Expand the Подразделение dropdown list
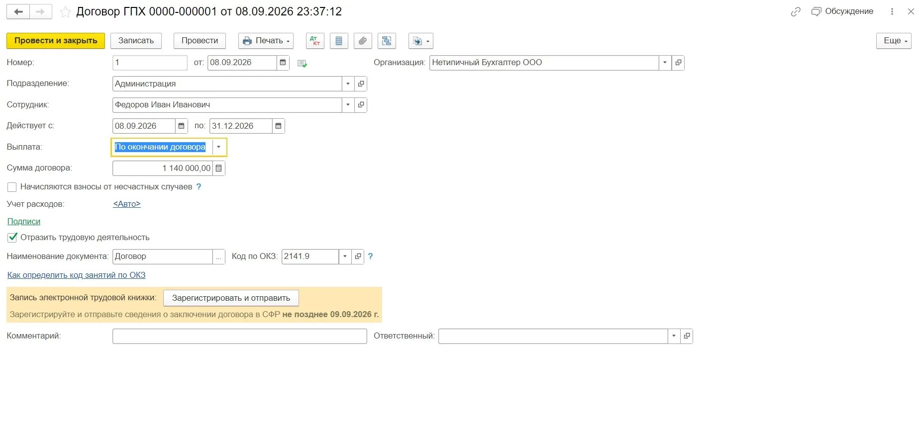The height and width of the screenshot is (423, 919). (x=348, y=84)
